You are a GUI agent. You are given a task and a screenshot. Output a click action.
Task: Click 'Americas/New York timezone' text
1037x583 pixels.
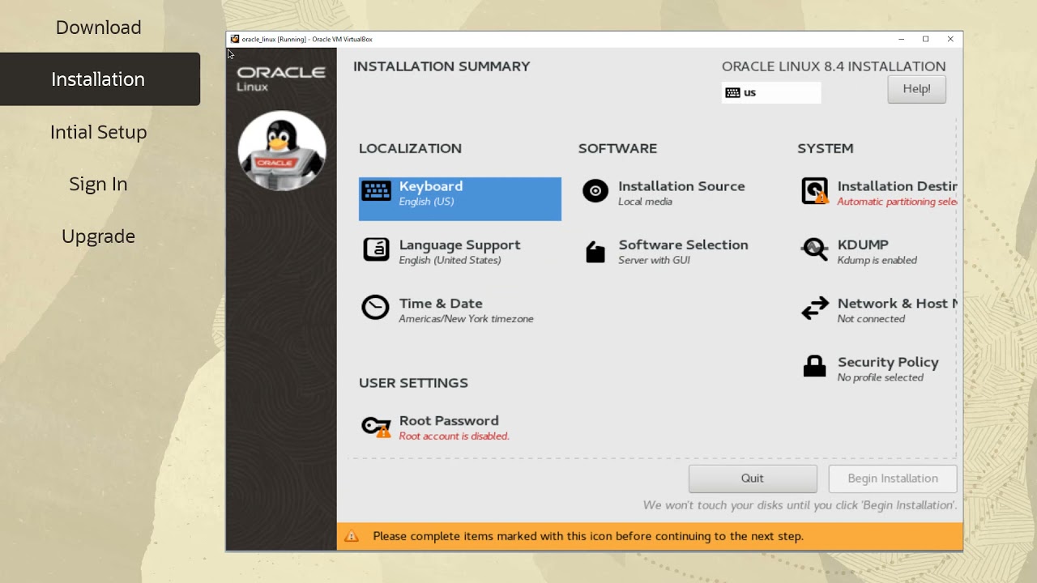[x=466, y=319]
